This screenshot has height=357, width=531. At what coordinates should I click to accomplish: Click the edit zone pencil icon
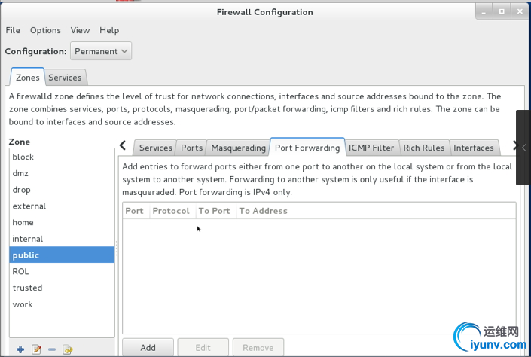36,349
